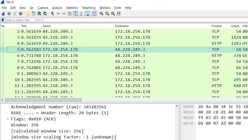Select HTTP packet 6 with length 374
The width and height of the screenshot is (248, 140).
pos(124,56)
